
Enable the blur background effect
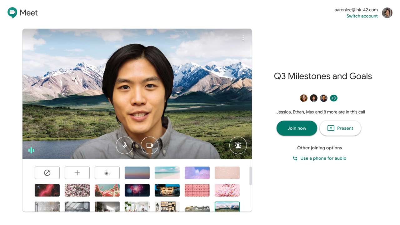[x=107, y=172]
